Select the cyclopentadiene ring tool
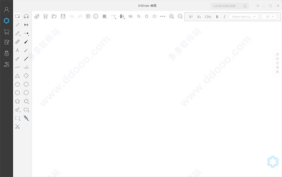This screenshot has height=177, width=282. (x=17, y=101)
